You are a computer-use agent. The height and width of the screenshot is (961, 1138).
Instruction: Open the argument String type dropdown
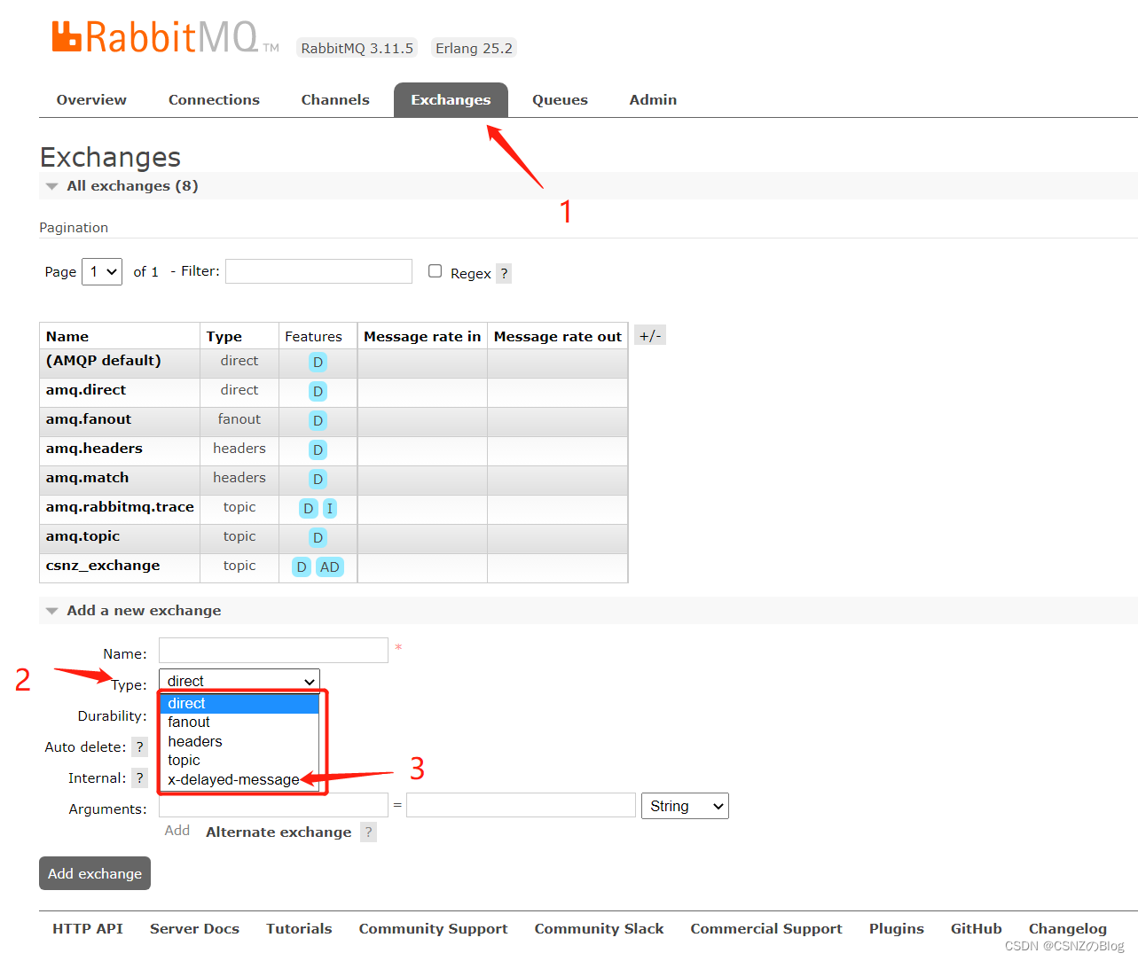[685, 806]
